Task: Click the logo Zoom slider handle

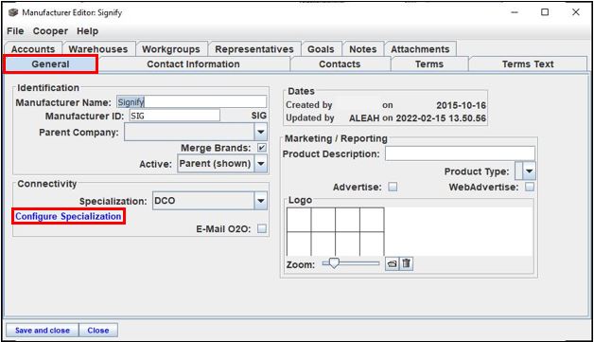Action: click(x=334, y=263)
